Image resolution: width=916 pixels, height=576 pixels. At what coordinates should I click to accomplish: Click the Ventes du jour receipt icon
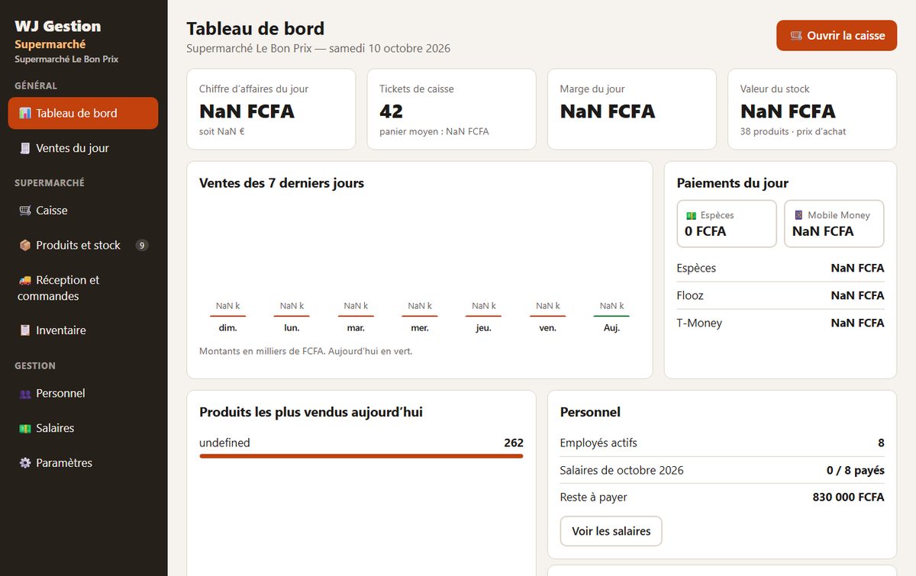point(25,148)
